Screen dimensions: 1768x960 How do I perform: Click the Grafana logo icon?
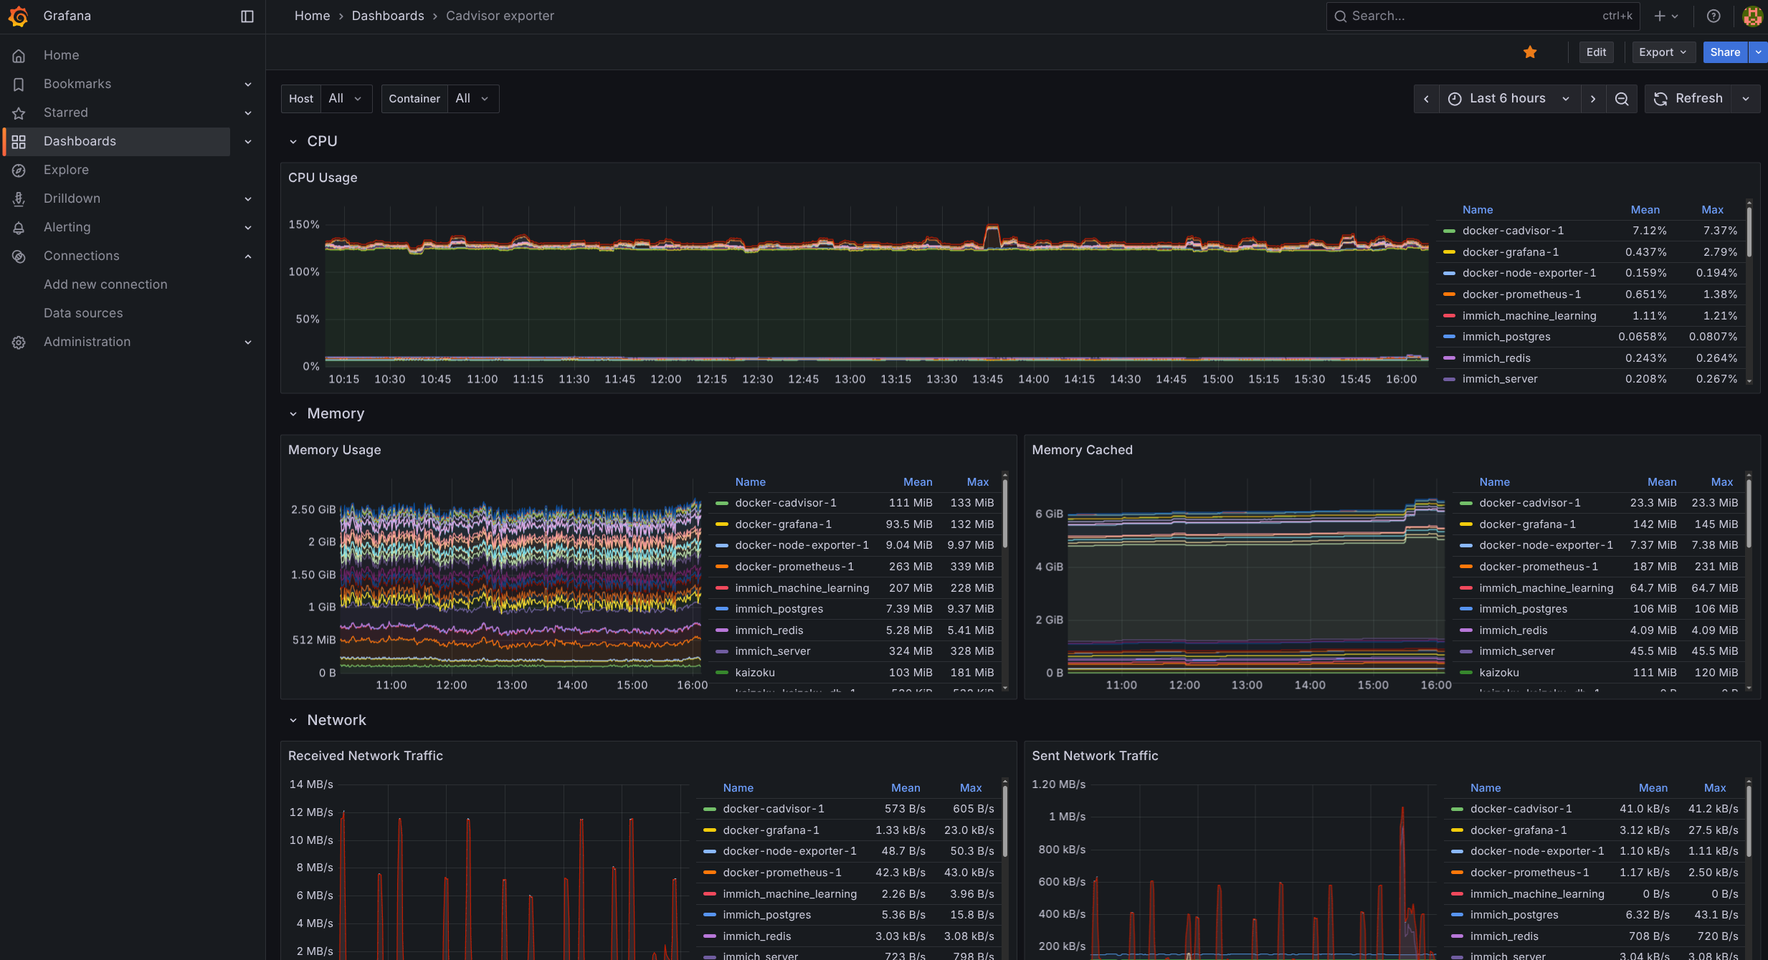coord(19,16)
